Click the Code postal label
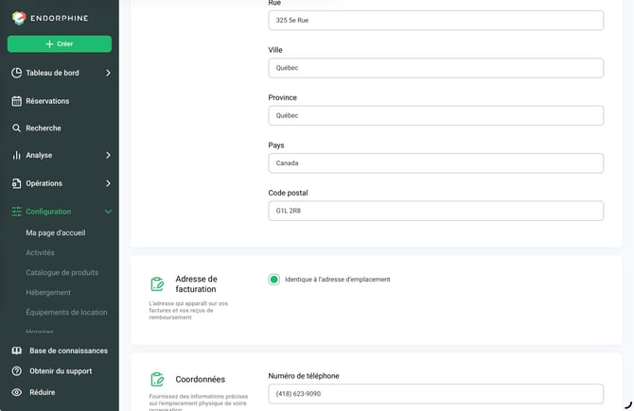This screenshot has height=411, width=634. (x=288, y=193)
